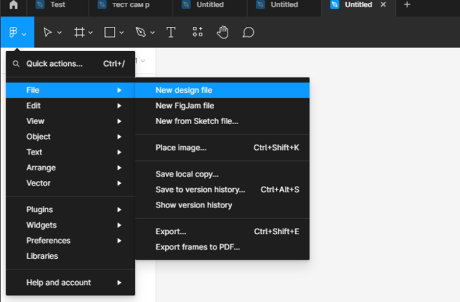Choose Show version history
The image size is (460, 302).
pyautogui.click(x=222, y=205)
